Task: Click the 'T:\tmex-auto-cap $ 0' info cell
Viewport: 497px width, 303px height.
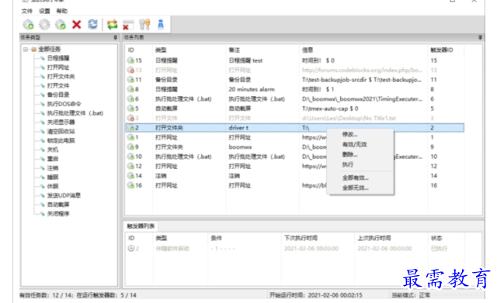Action: tap(330, 108)
